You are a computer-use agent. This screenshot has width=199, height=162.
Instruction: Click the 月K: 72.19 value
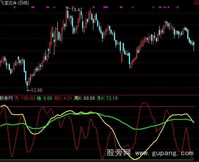(x=107, y=98)
